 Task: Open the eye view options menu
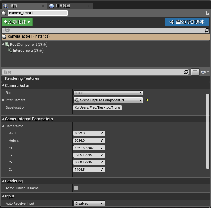204,72
